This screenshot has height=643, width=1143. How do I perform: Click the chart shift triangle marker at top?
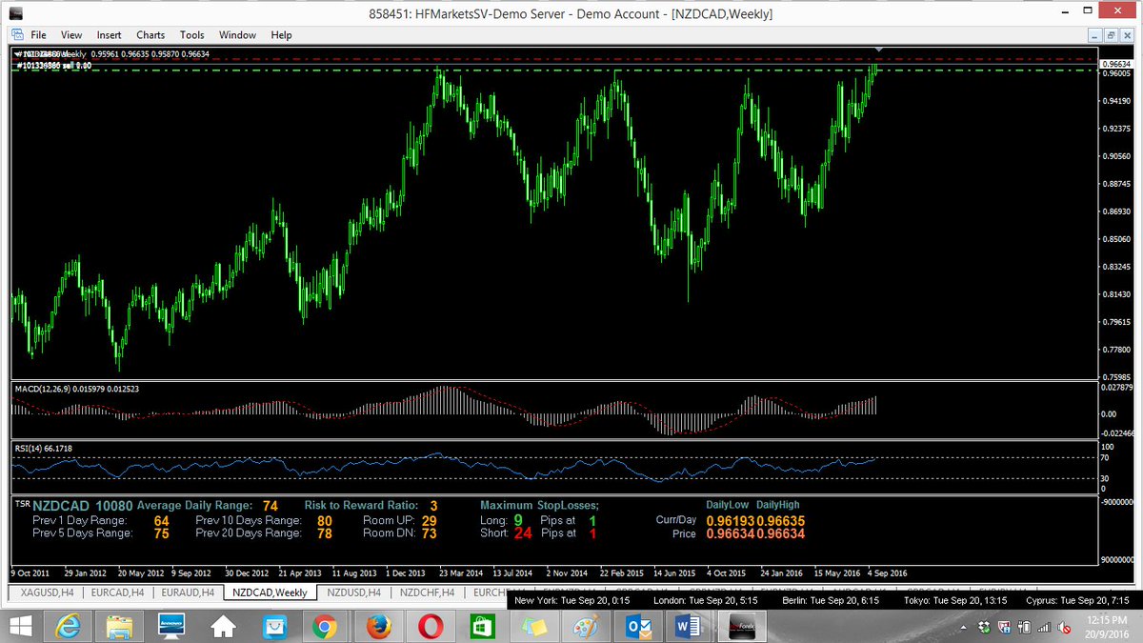tap(880, 49)
